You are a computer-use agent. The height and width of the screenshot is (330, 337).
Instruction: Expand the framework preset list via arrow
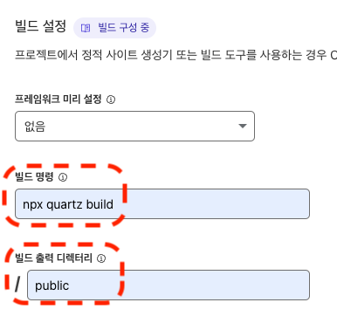(243, 126)
